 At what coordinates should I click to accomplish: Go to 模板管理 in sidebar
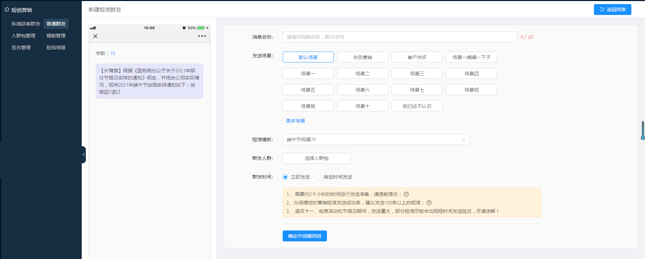point(56,36)
